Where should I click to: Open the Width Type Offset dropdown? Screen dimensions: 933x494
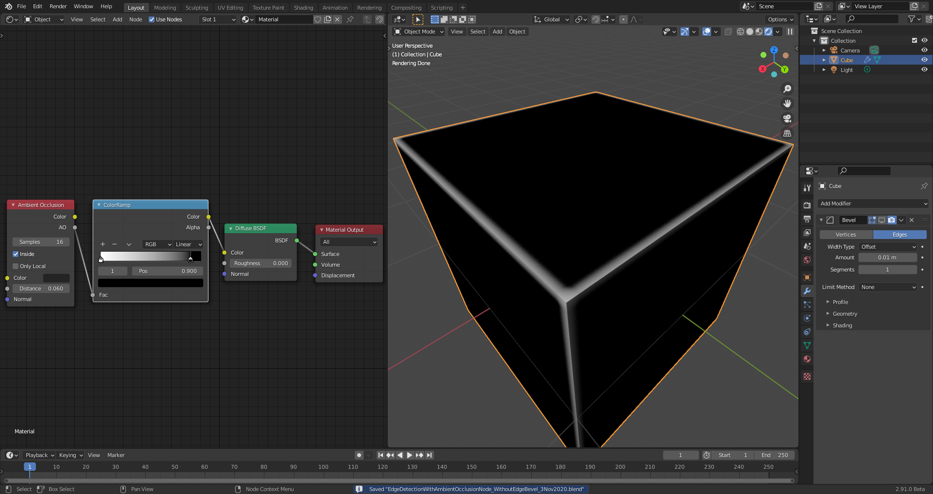click(887, 247)
